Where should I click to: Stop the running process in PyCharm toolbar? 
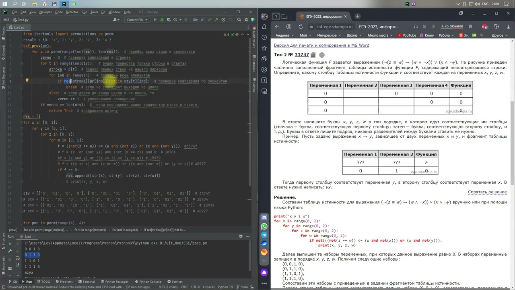186,19
